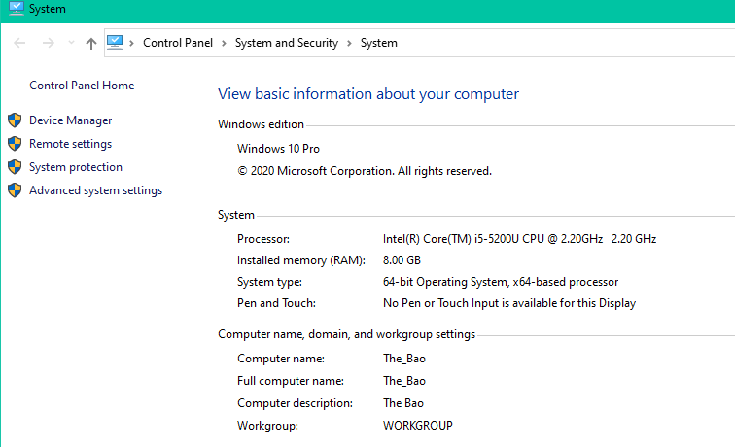Click the System section heading in content
The height and width of the screenshot is (447, 735).
tap(236, 215)
